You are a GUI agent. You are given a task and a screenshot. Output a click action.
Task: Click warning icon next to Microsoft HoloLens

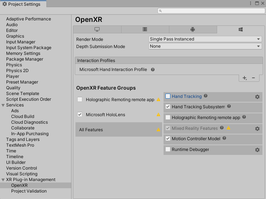(x=159, y=115)
